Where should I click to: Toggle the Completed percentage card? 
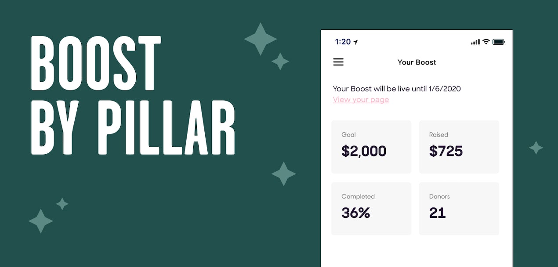(371, 208)
